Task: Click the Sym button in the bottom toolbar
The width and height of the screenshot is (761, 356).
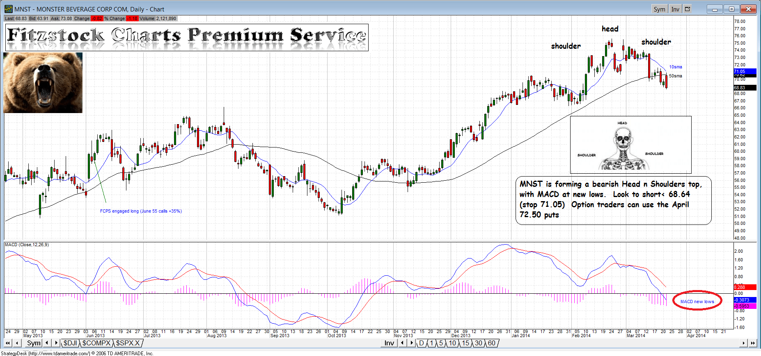Action: coord(34,343)
